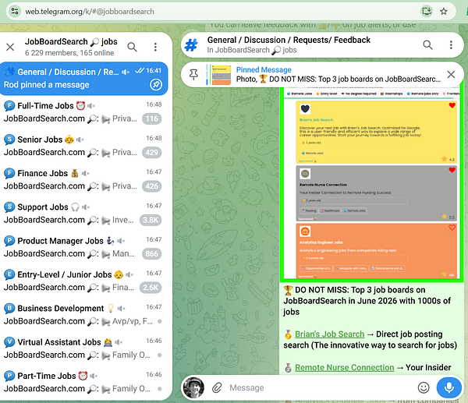Open the Brian's Job Search link
The image size is (468, 403).
[329, 334]
